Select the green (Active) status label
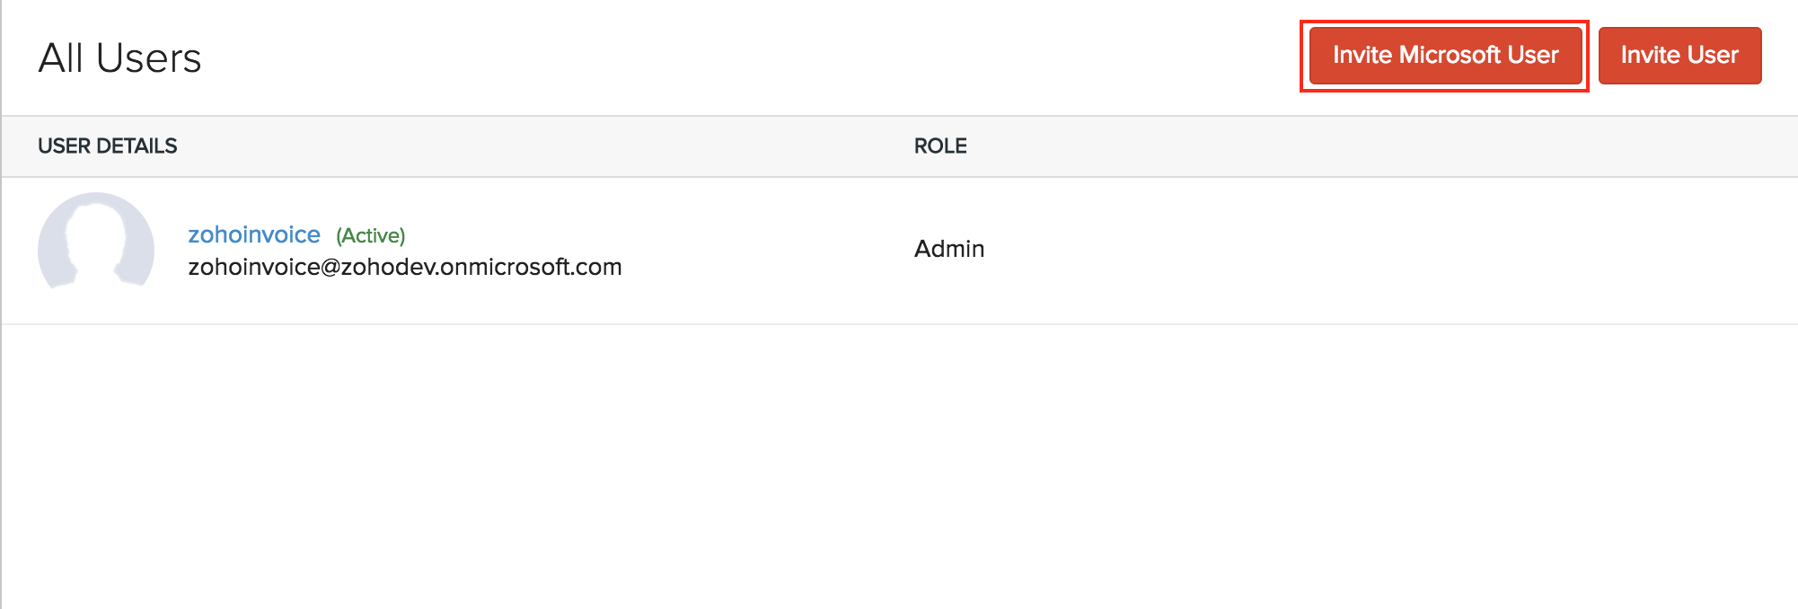The height and width of the screenshot is (609, 1798). (x=371, y=235)
